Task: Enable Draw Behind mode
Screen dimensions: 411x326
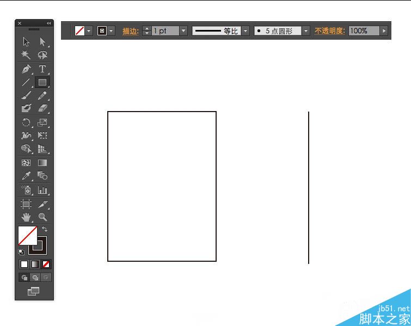Action: [35, 277]
